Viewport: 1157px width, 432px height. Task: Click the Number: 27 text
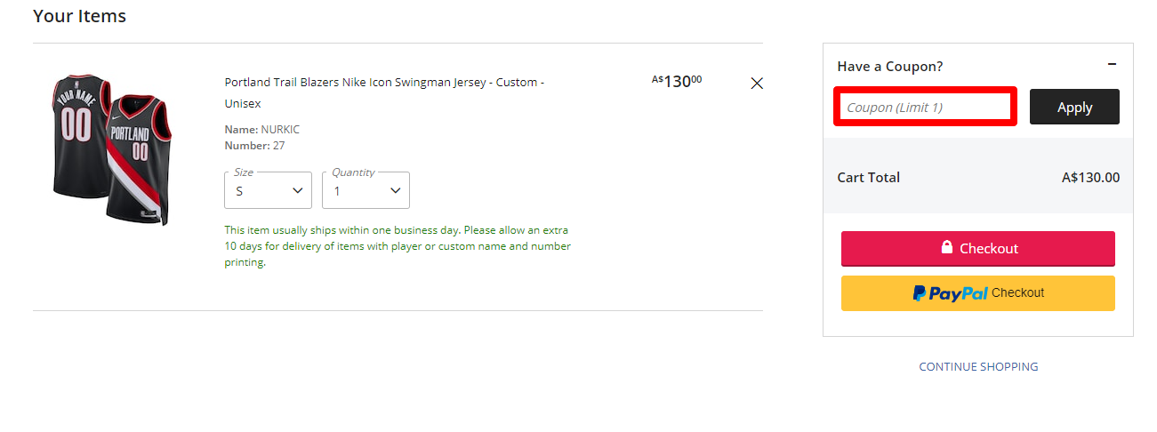[254, 146]
